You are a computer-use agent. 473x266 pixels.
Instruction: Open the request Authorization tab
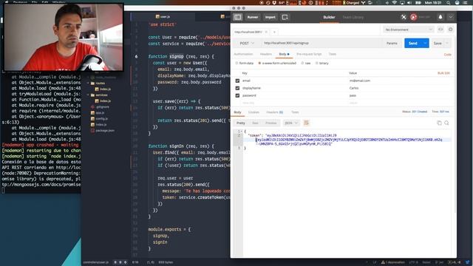[x=243, y=54]
